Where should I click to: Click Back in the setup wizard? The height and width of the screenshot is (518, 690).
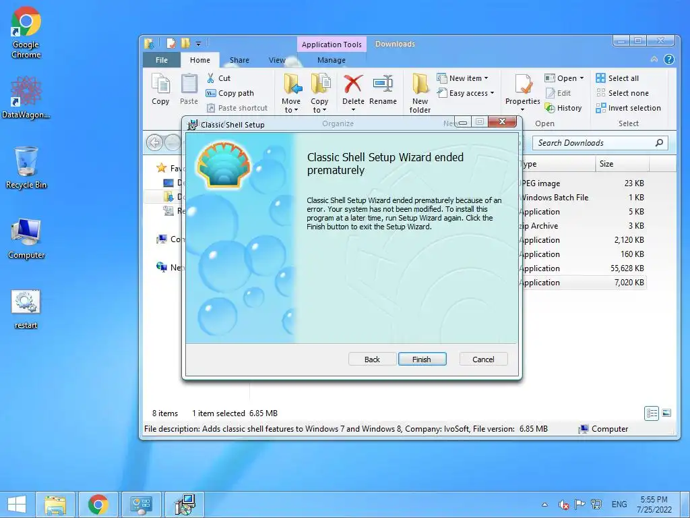pyautogui.click(x=372, y=359)
